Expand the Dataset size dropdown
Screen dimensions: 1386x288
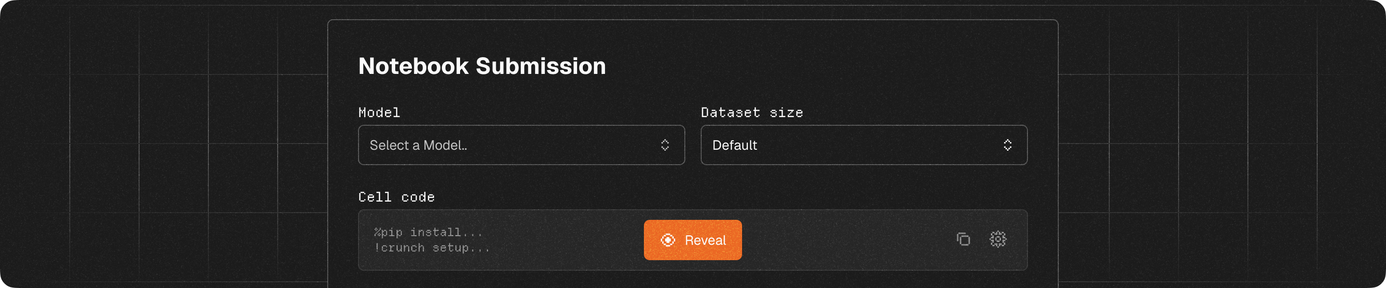click(x=863, y=145)
